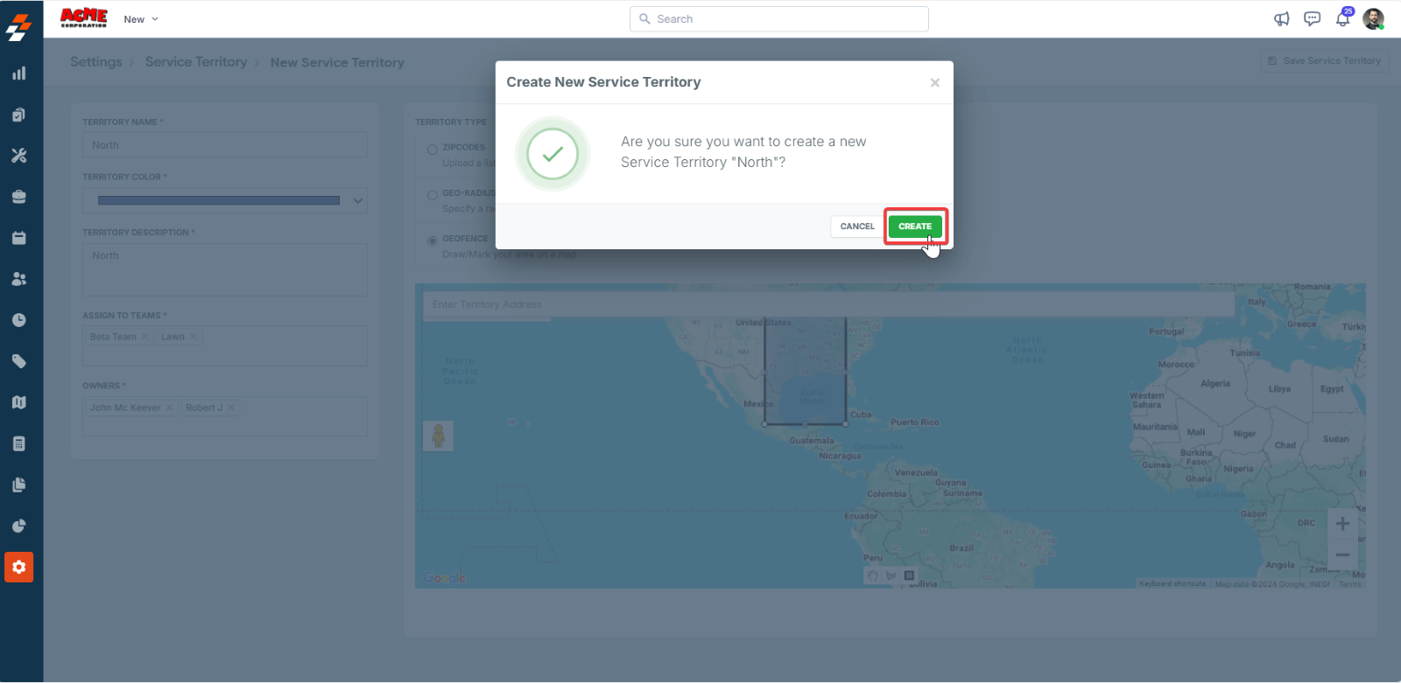The height and width of the screenshot is (683, 1401).
Task: Click the Territory Name input field
Action: [x=225, y=145]
